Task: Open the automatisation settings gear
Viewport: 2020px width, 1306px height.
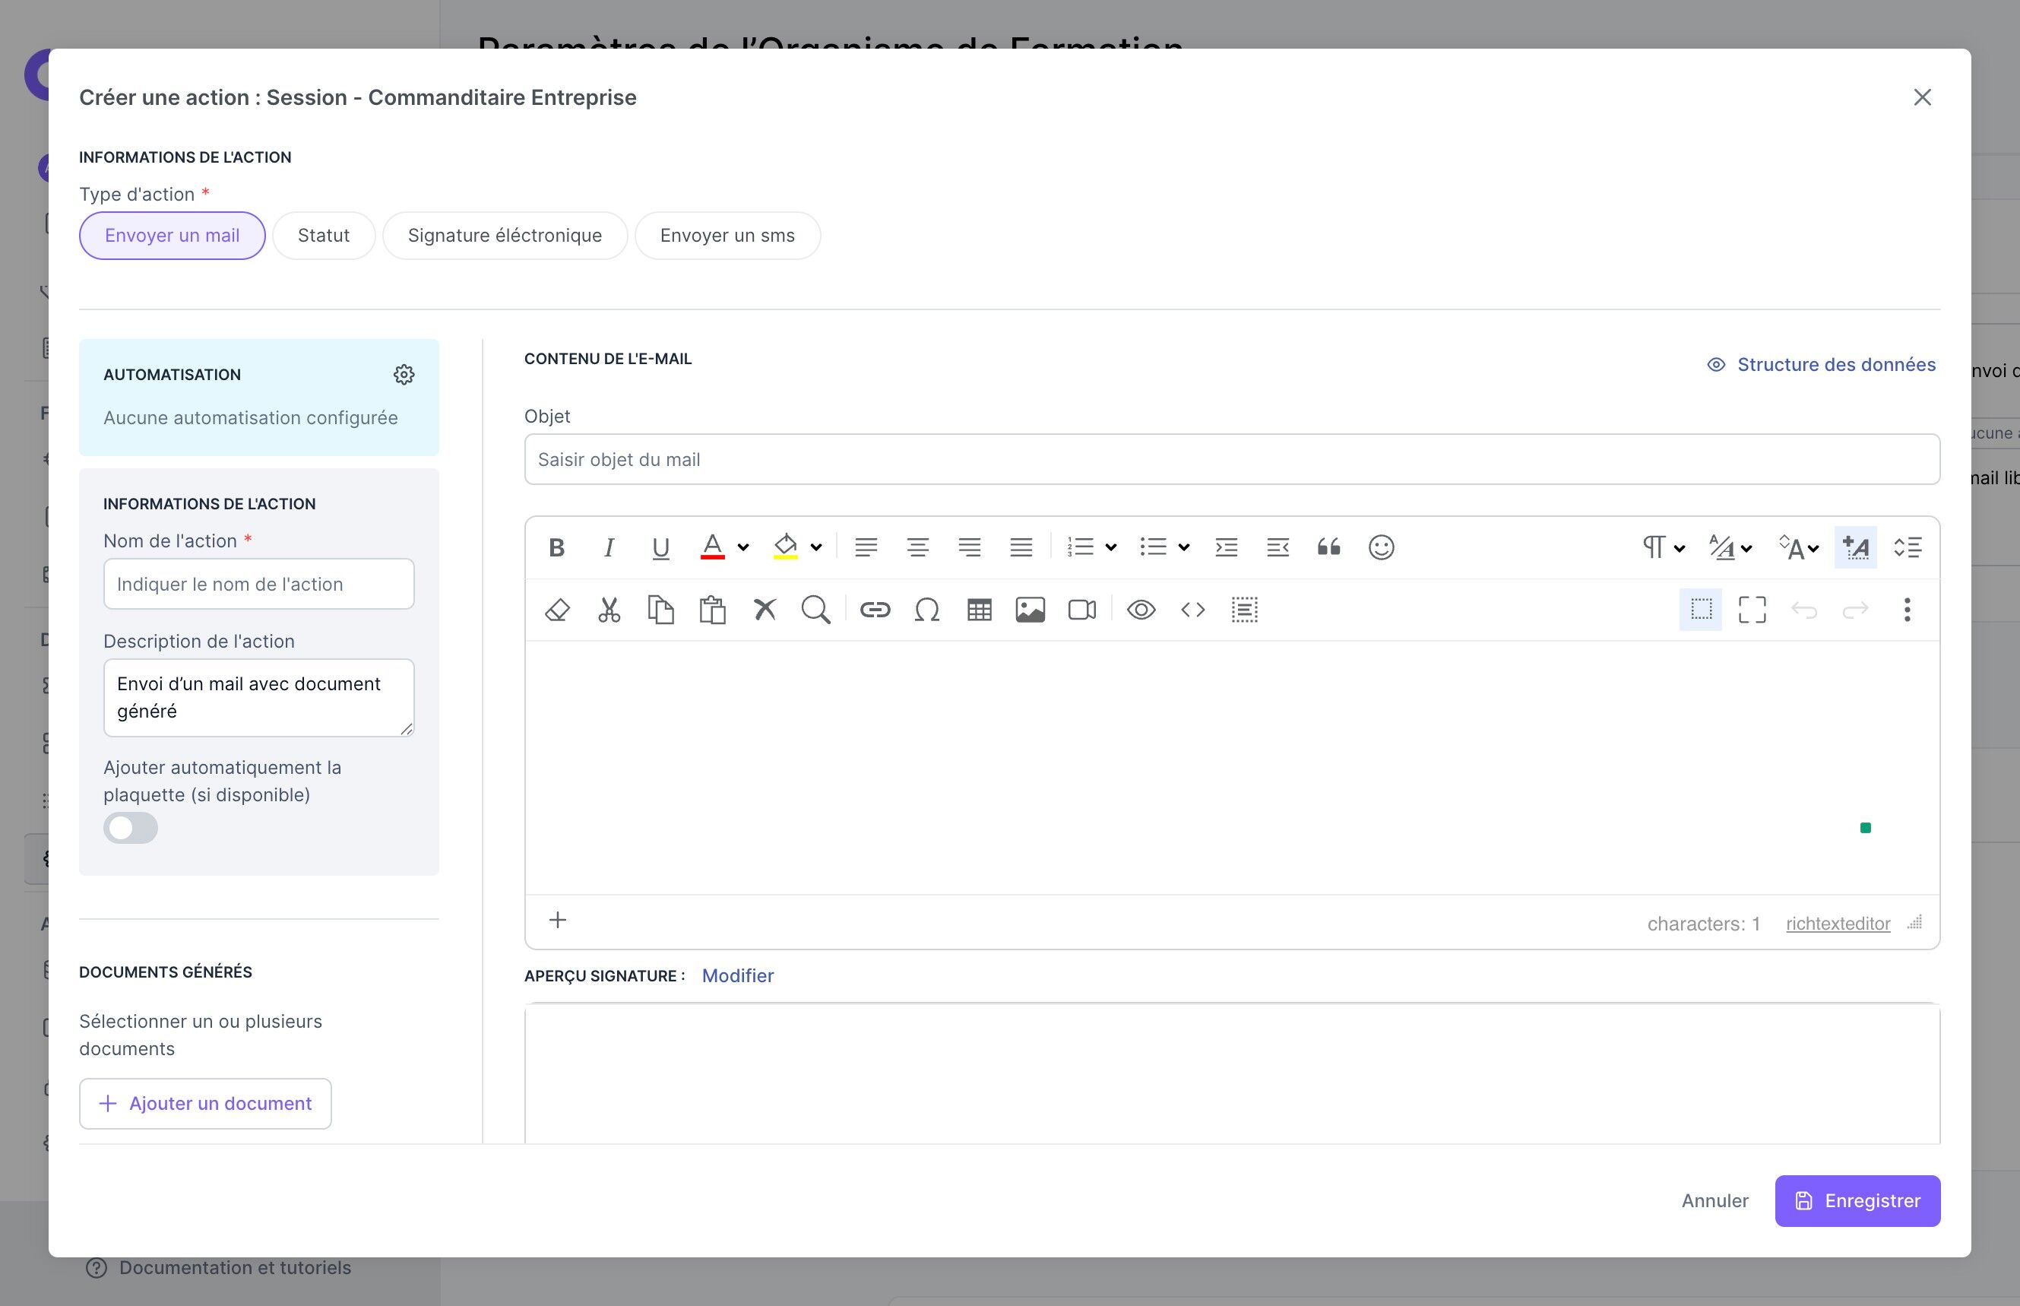Action: [404, 375]
